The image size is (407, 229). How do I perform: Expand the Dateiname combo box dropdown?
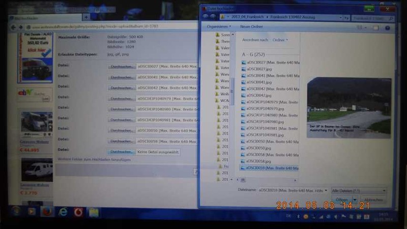pos(325,190)
